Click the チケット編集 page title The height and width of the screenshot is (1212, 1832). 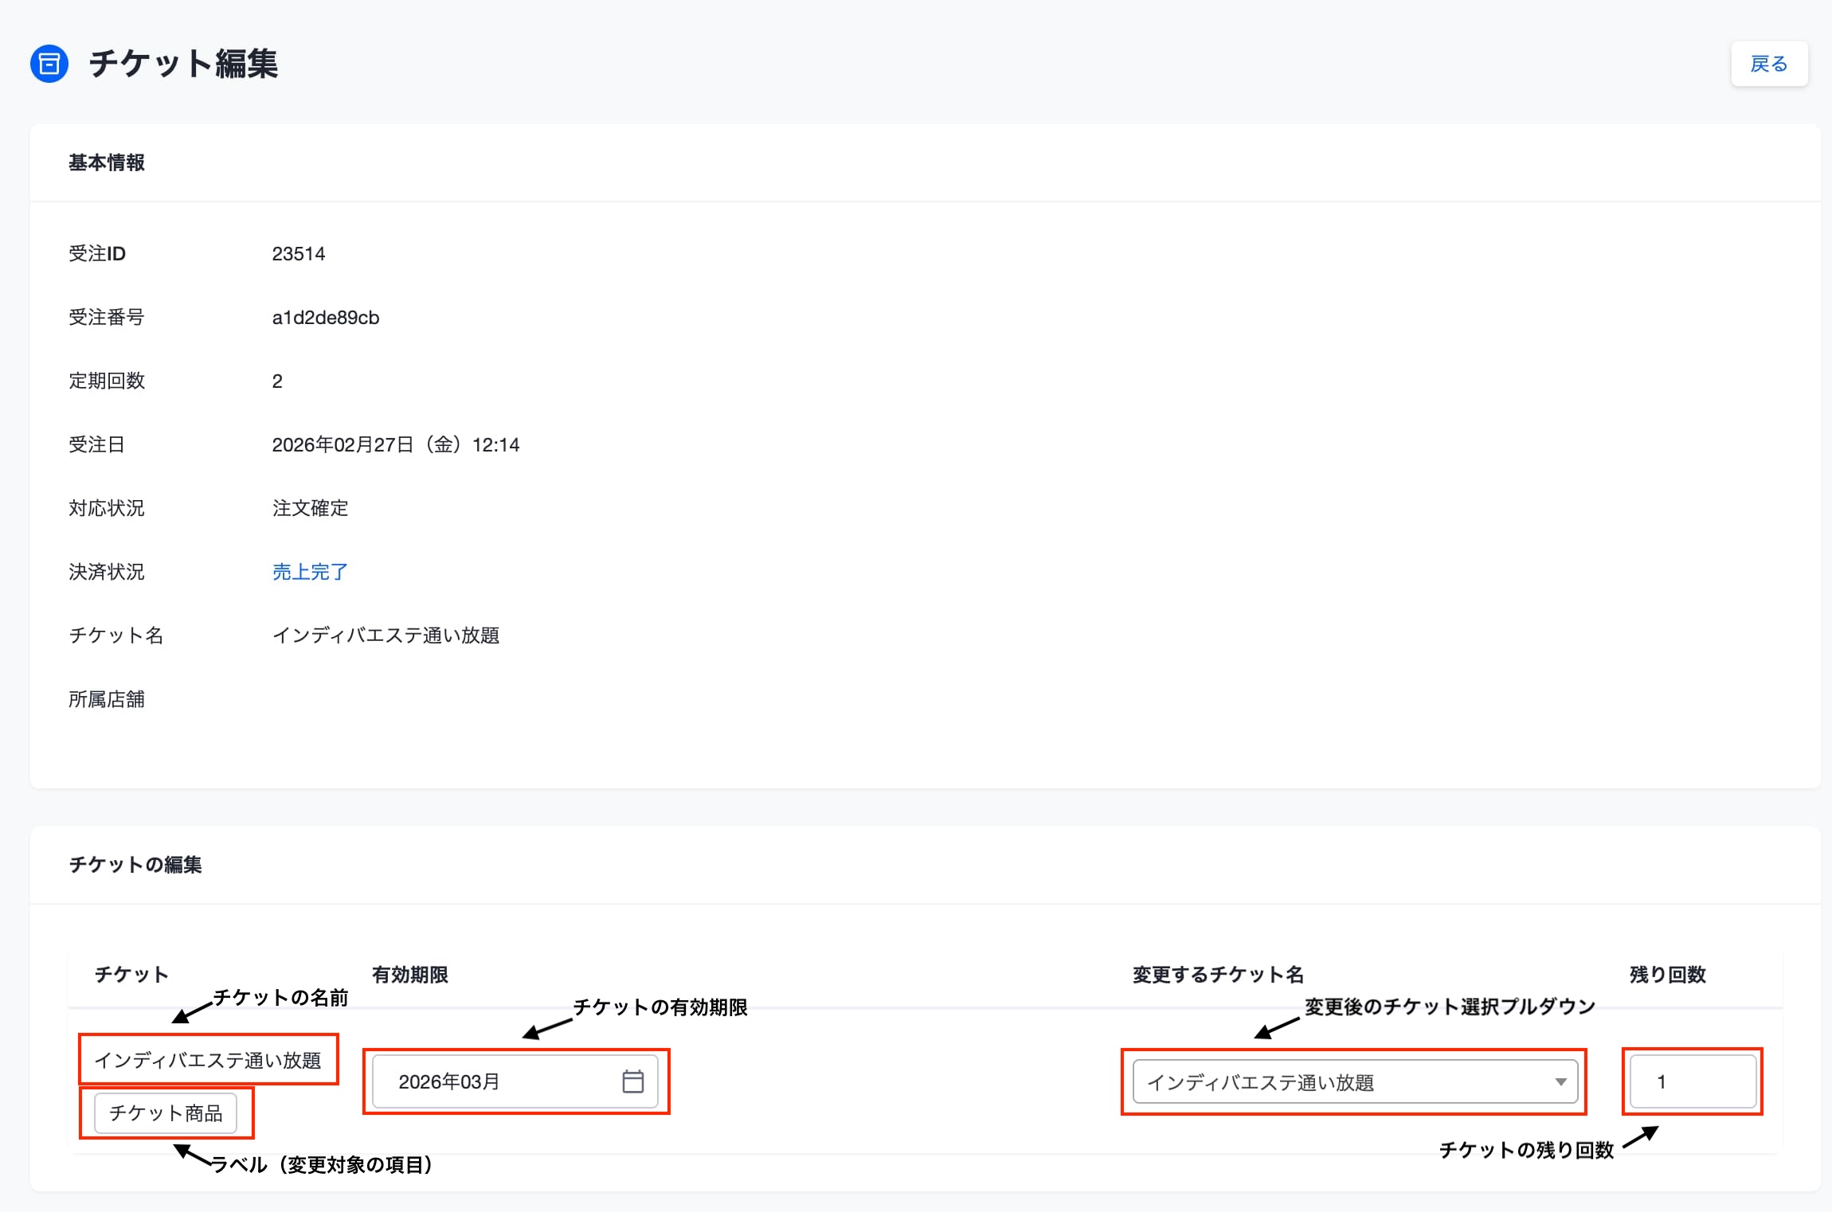click(183, 64)
